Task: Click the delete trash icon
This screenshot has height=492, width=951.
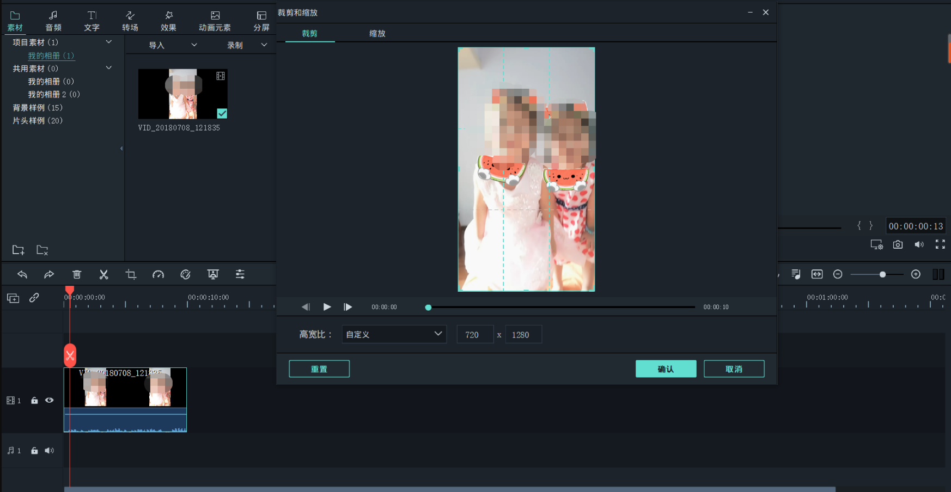Action: [x=77, y=274]
